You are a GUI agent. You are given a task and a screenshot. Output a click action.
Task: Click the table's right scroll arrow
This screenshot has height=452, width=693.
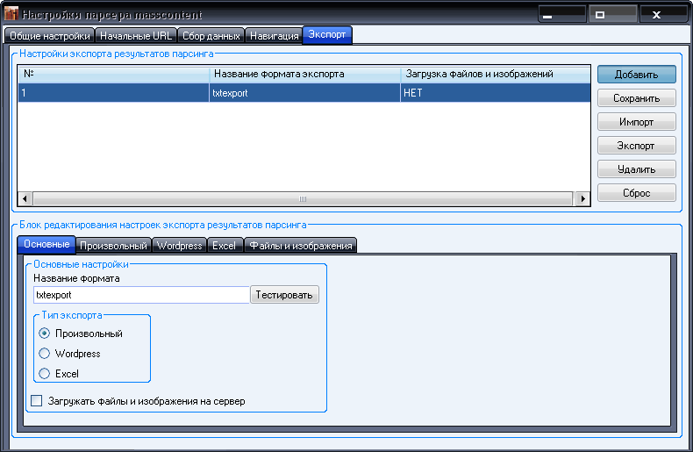pos(582,199)
